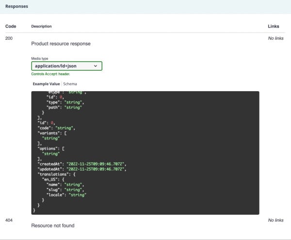Click the Links column header
291x240 pixels.
click(273, 26)
